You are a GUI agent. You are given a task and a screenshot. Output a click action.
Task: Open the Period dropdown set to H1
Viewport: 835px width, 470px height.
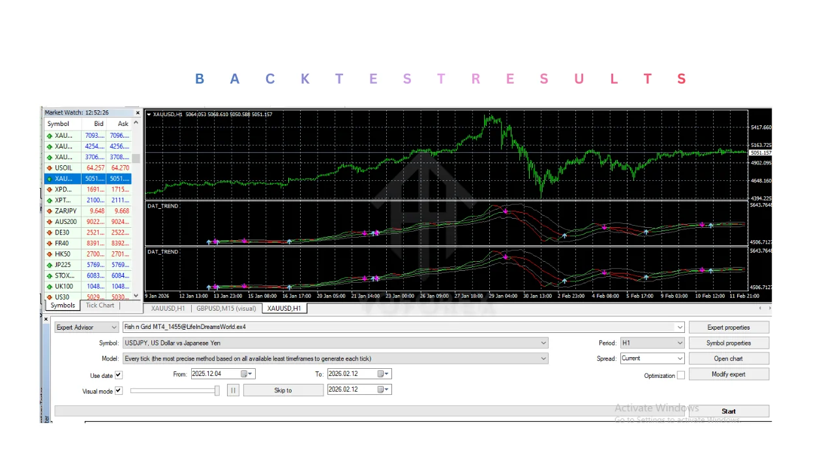pyautogui.click(x=679, y=343)
